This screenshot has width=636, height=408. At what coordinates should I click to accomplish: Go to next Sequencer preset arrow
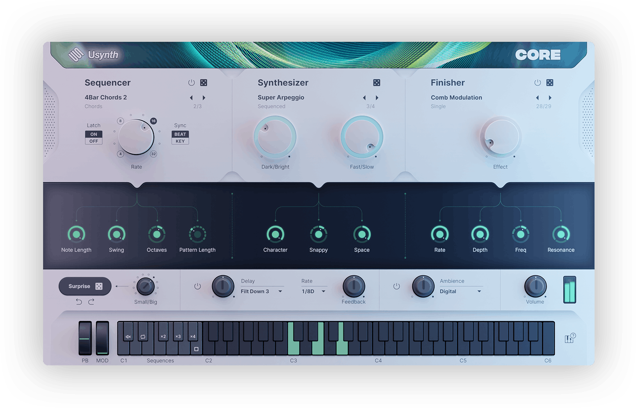[204, 98]
